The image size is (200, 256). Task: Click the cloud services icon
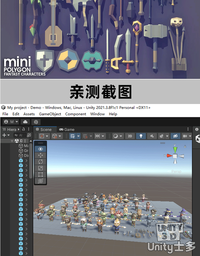pyautogui.click(x=25, y=122)
